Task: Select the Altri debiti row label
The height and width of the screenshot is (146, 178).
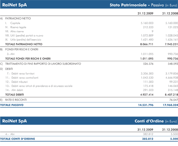Action: tap(17, 90)
